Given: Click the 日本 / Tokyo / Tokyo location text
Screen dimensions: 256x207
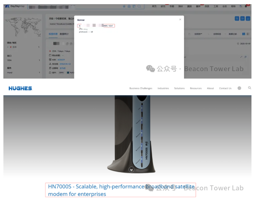Looking at the screenshot, I should (61, 51).
